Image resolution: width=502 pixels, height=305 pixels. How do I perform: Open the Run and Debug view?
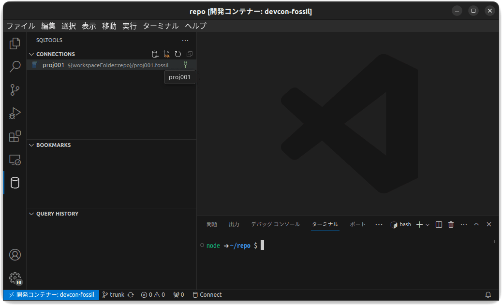15,113
